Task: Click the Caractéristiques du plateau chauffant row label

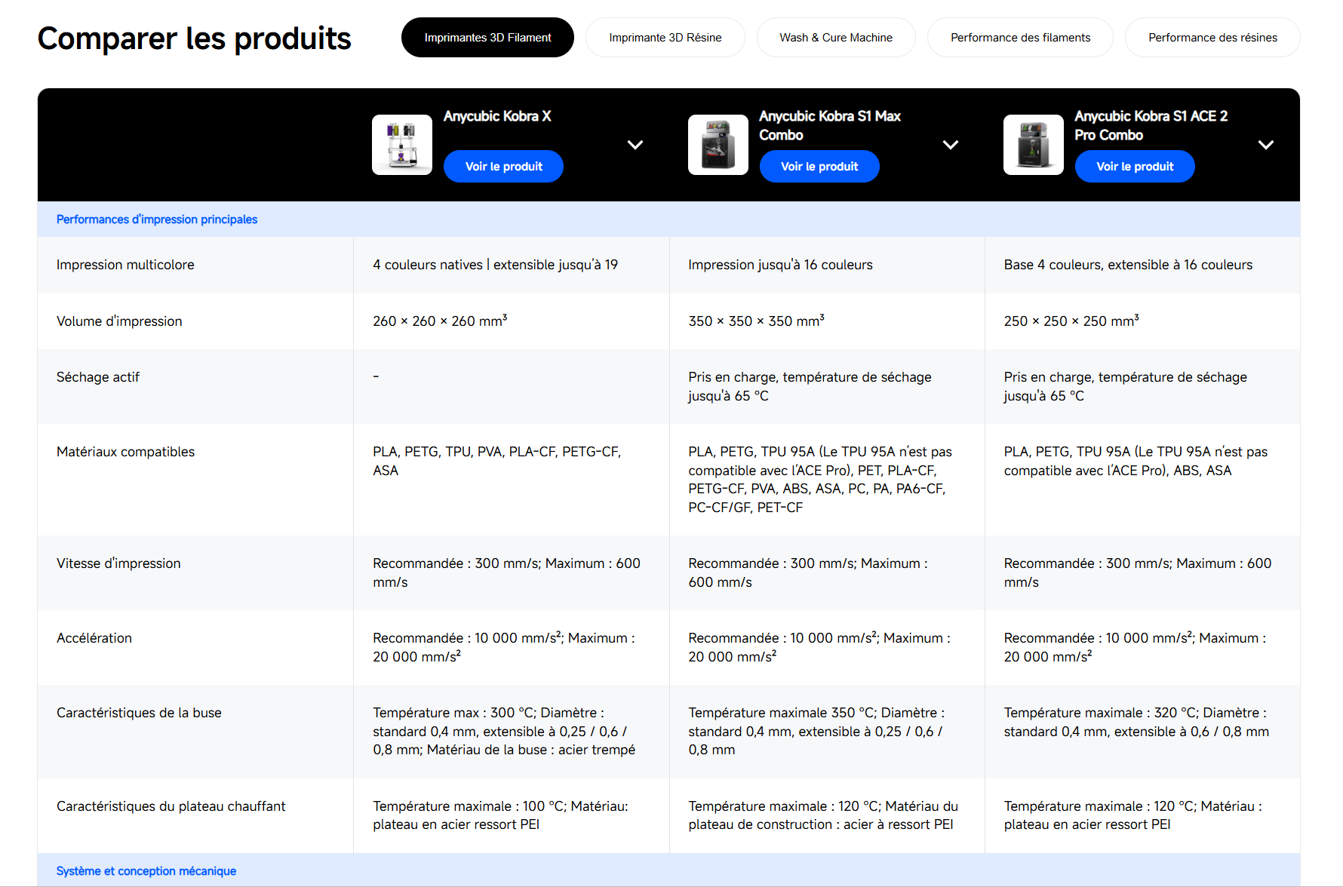Action: point(171,806)
